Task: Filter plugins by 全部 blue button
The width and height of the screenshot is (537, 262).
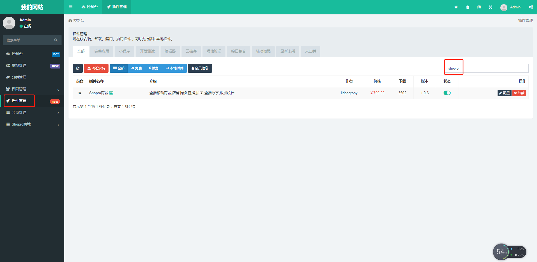Action: 119,68
